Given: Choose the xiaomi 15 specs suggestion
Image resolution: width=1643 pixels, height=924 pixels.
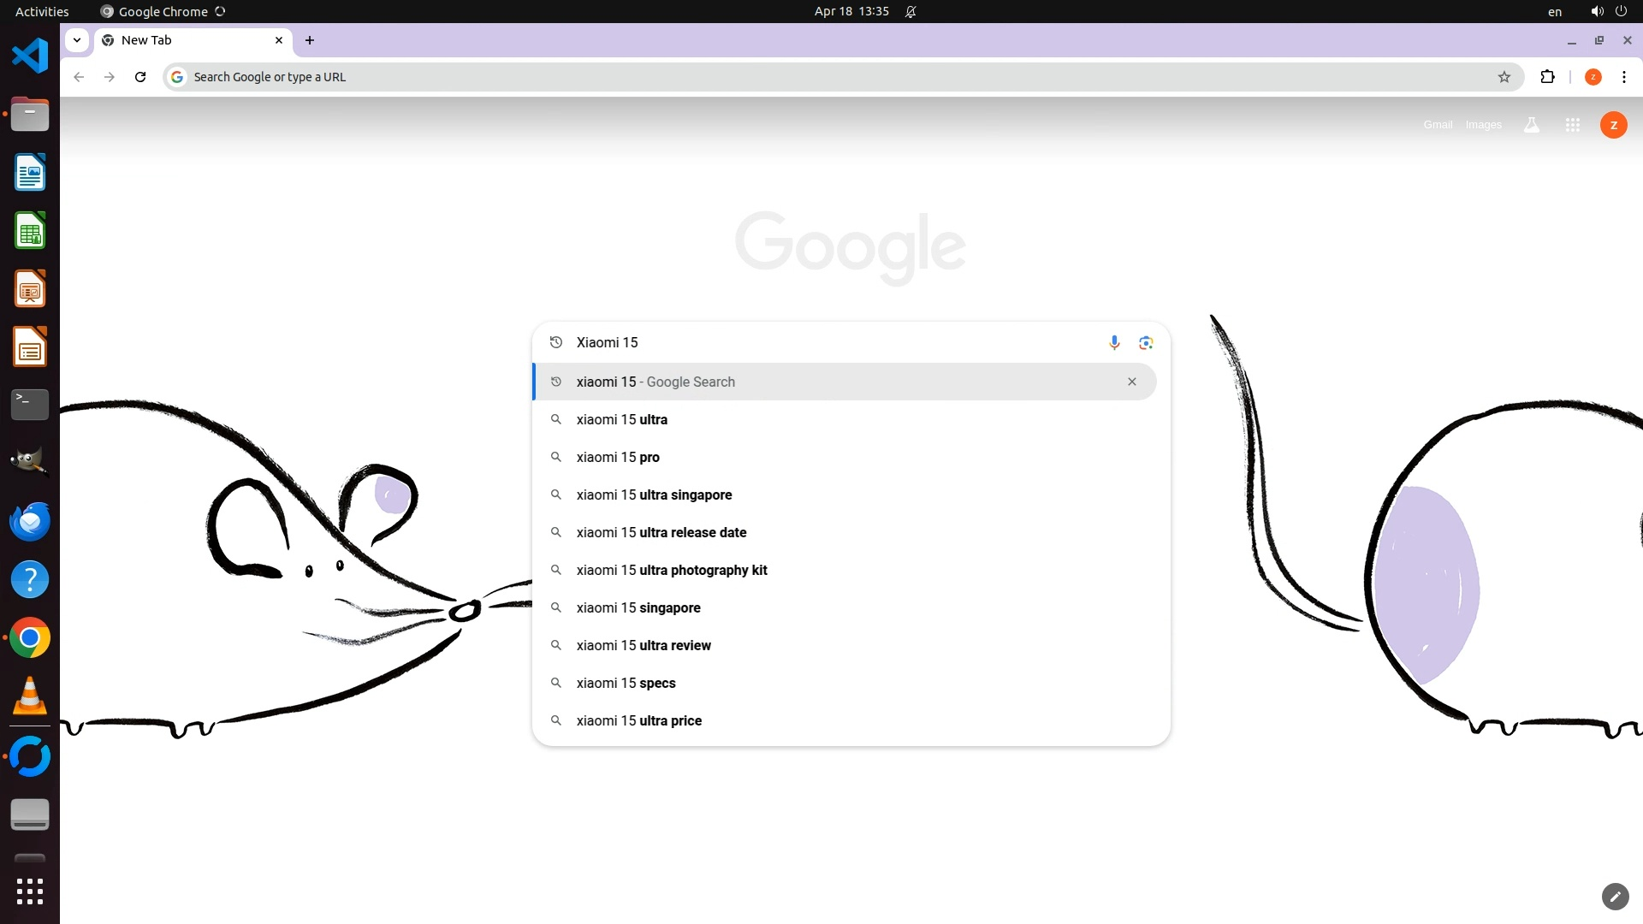Looking at the screenshot, I should coord(626,683).
